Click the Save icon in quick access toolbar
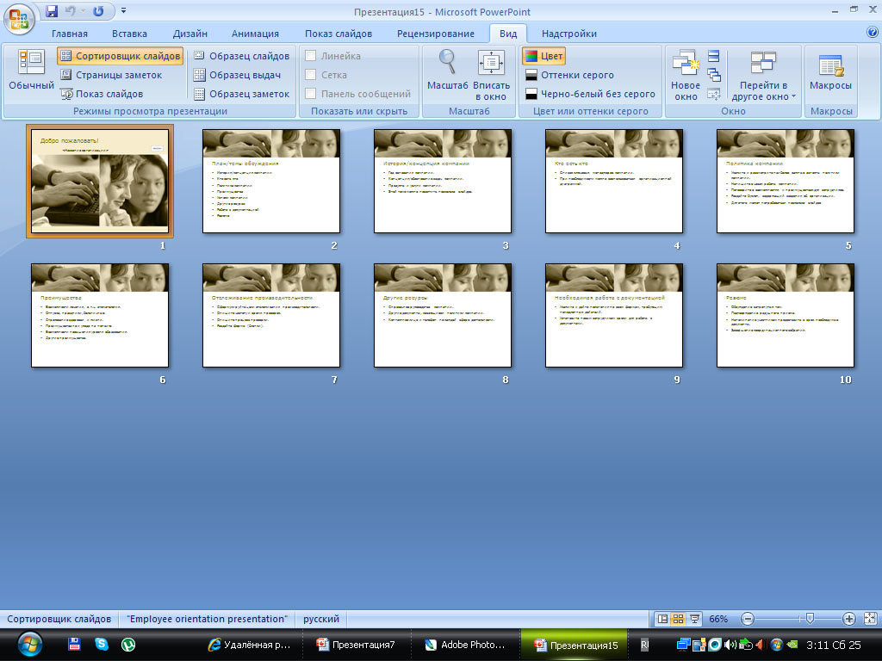 pos(52,12)
